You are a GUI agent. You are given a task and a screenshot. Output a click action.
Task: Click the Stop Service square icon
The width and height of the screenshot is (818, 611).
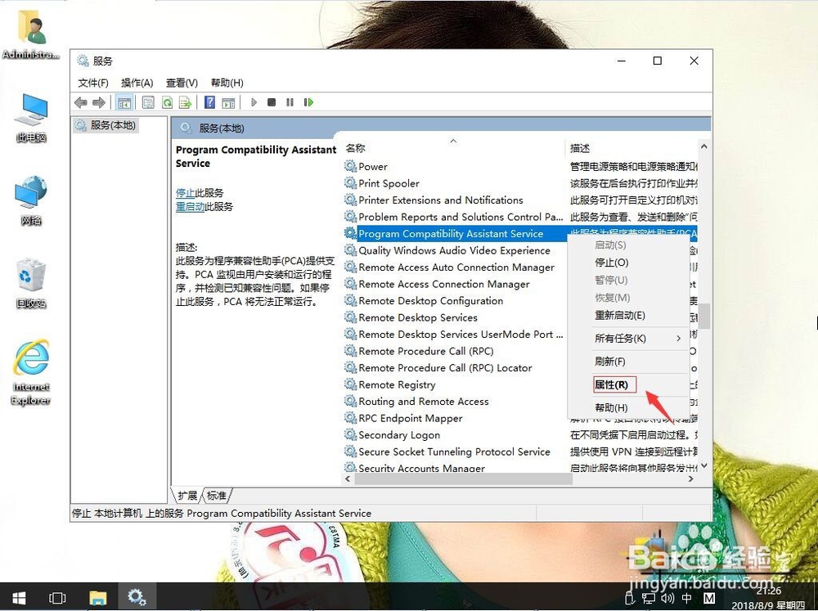click(272, 102)
